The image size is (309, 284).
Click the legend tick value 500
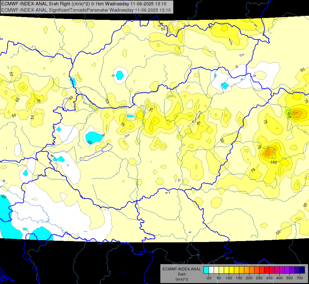pyautogui.click(x=289, y=278)
